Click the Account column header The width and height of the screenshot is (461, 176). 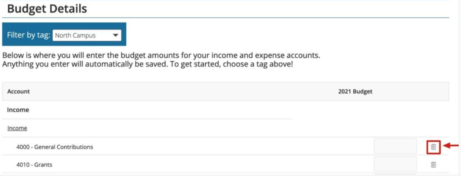19,91
